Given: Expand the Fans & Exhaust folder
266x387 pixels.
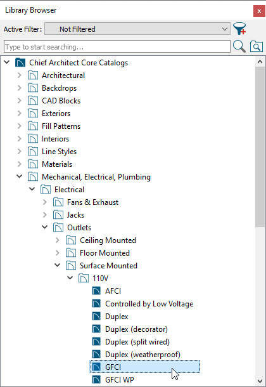Looking at the screenshot, I should pos(44,202).
